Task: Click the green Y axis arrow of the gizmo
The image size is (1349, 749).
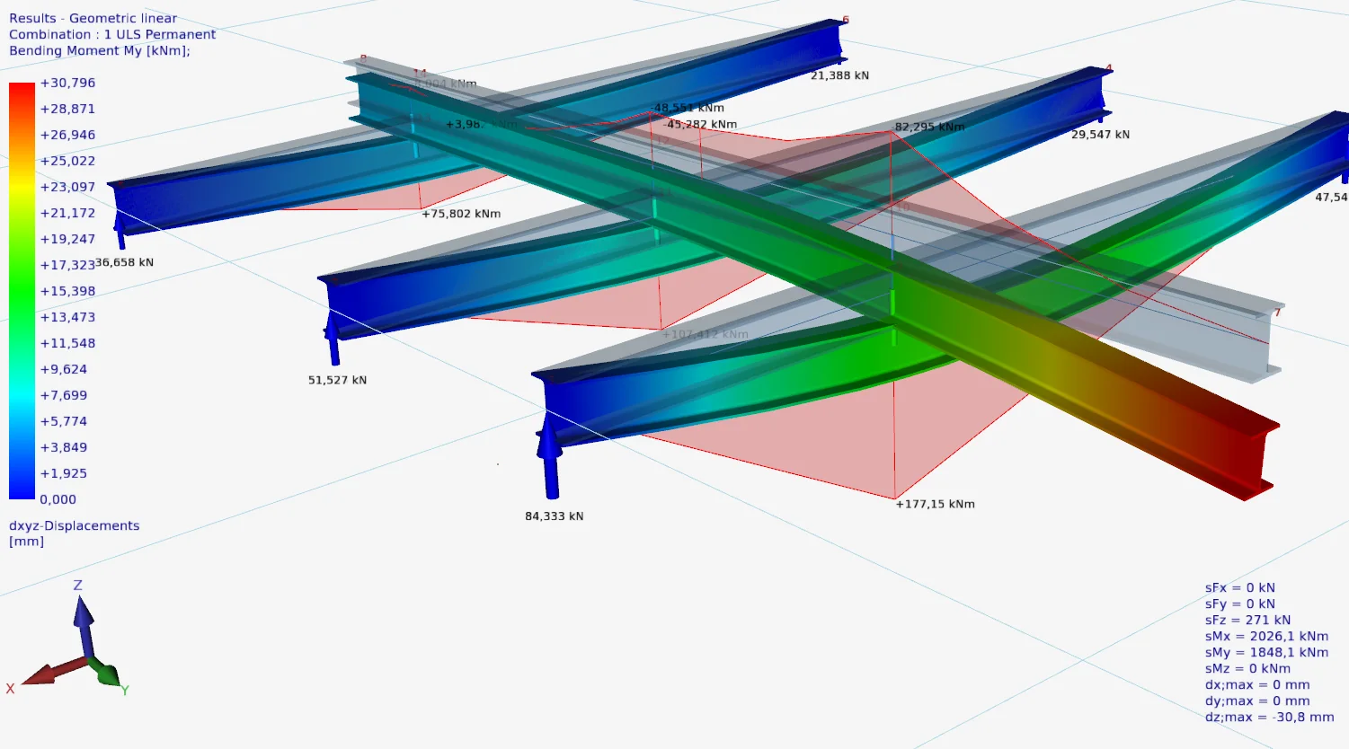Action: coord(107,673)
